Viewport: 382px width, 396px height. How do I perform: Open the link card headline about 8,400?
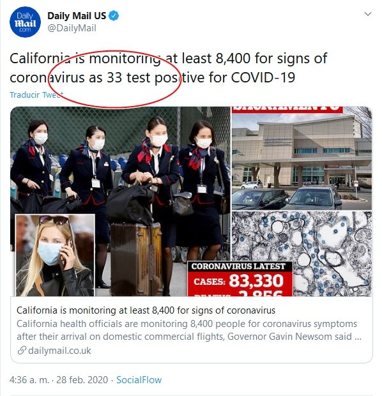146,310
